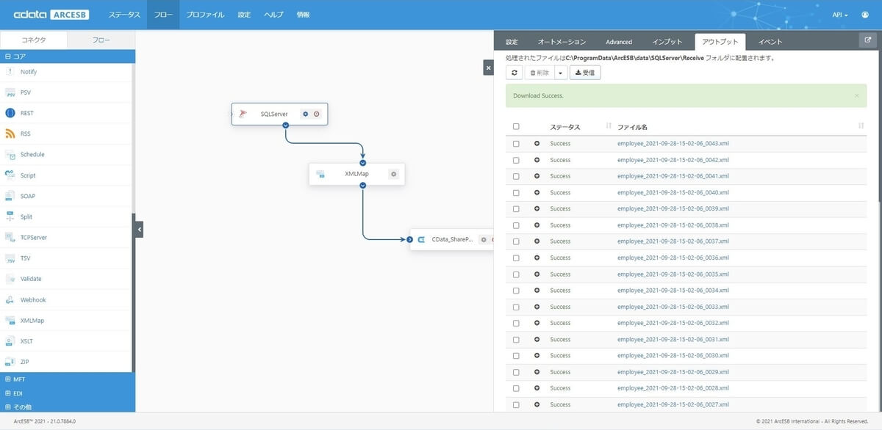Select the Split connector icon
882x430 pixels.
coord(10,216)
